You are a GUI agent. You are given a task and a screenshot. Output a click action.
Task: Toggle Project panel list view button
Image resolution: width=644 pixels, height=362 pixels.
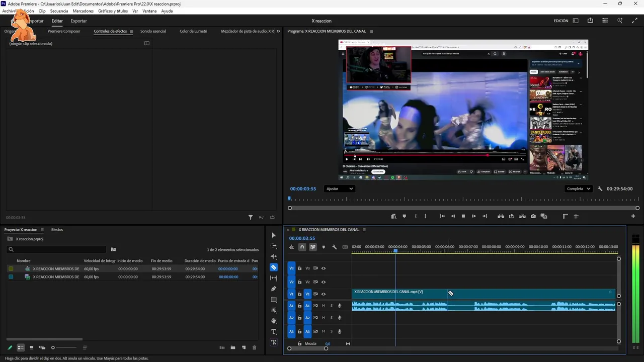pyautogui.click(x=21, y=347)
